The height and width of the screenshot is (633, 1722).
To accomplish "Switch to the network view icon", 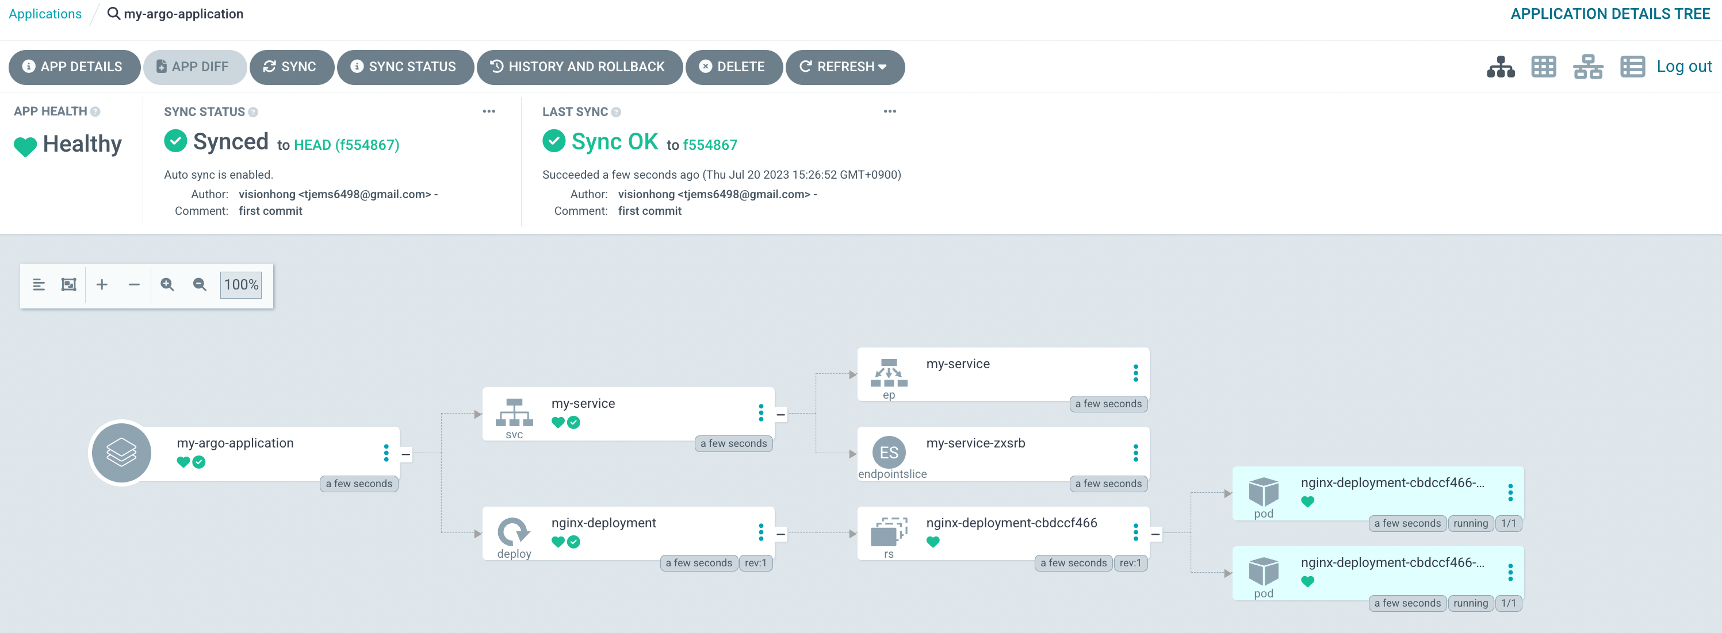I will pos(1587,67).
